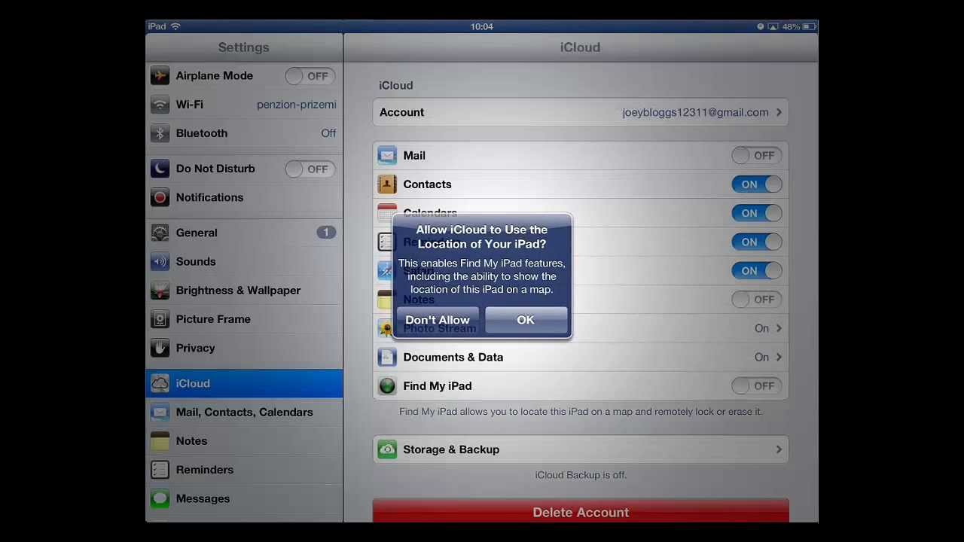This screenshot has width=964, height=542.
Task: Tap the Bluetooth icon in sidebar
Action: [x=160, y=133]
